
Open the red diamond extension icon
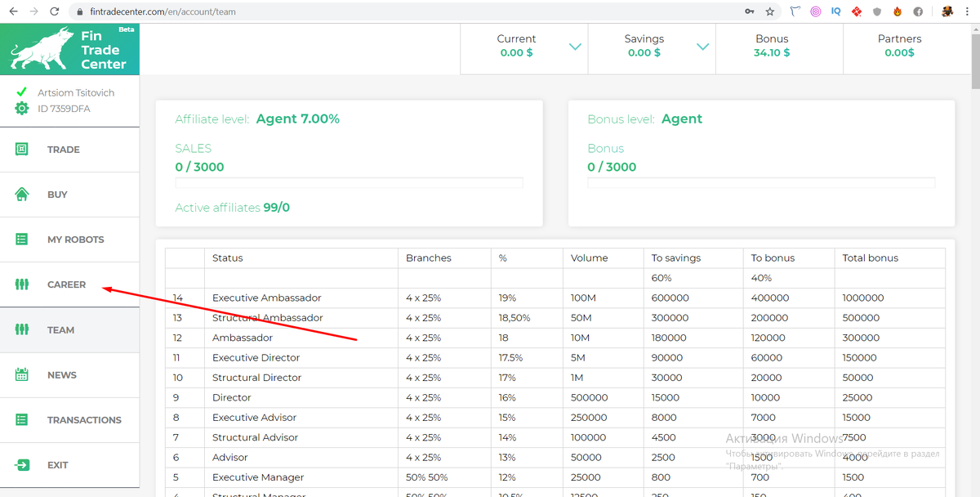click(x=857, y=11)
